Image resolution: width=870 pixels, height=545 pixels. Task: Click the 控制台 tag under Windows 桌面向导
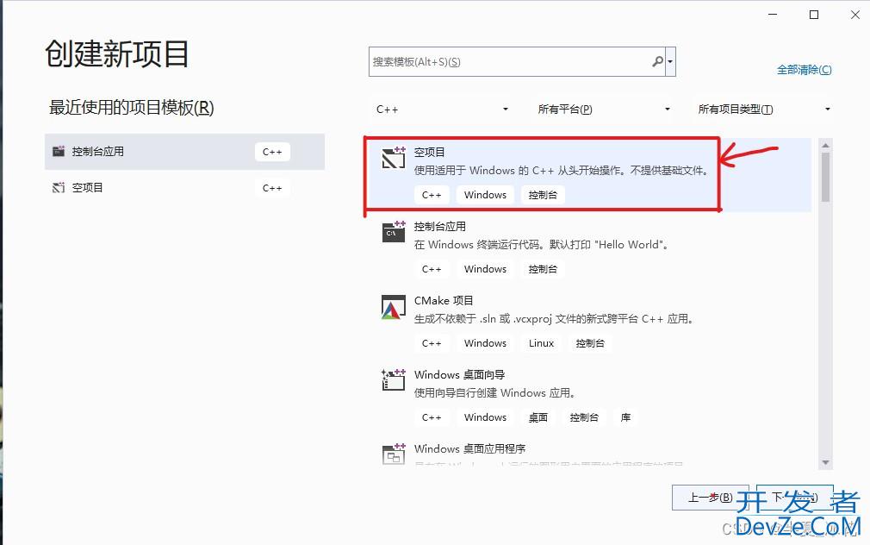pos(584,417)
